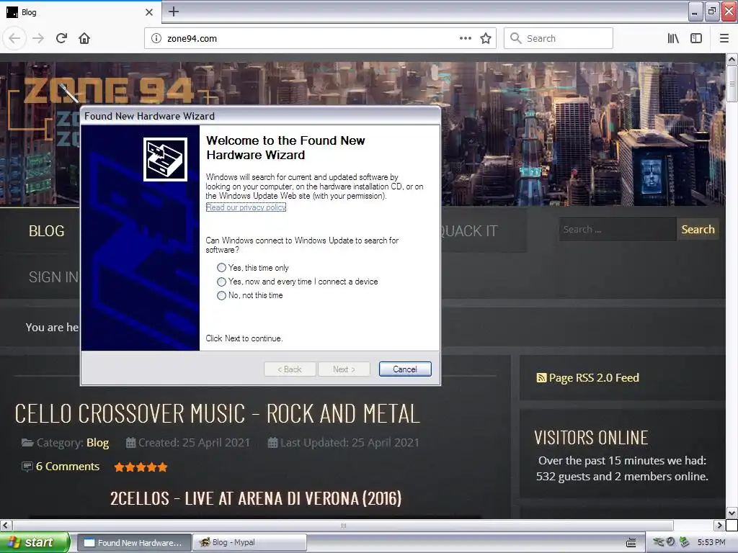The height and width of the screenshot is (553, 738).
Task: Open the Windows start button
Action: (35, 542)
